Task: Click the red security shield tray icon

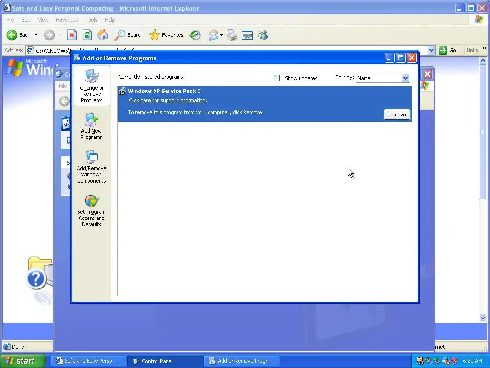Action: coord(455,361)
